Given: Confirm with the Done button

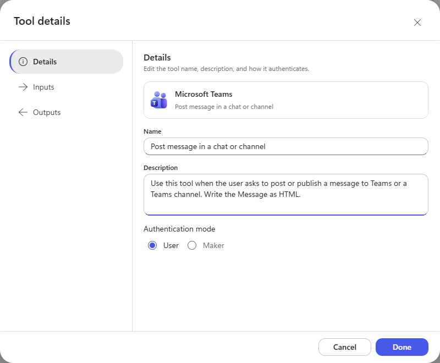Looking at the screenshot, I should point(402,347).
